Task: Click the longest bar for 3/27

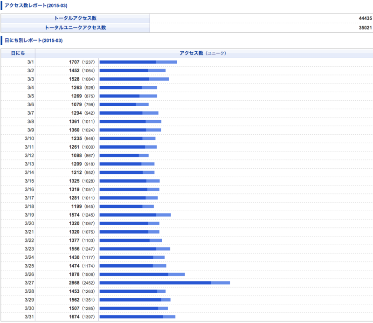Action: [165, 283]
